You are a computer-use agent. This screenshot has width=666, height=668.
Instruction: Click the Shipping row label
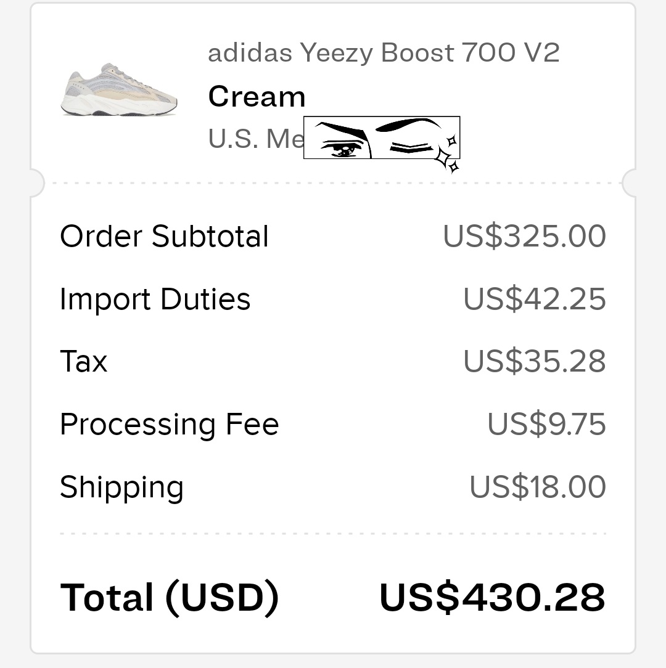121,487
